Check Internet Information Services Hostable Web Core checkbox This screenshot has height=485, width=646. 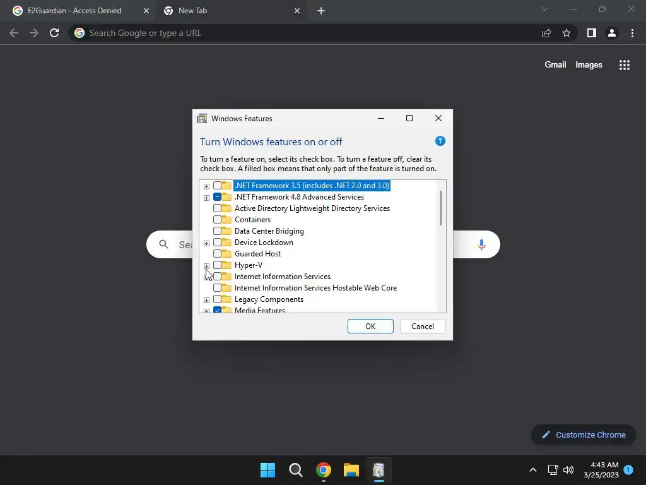(217, 288)
